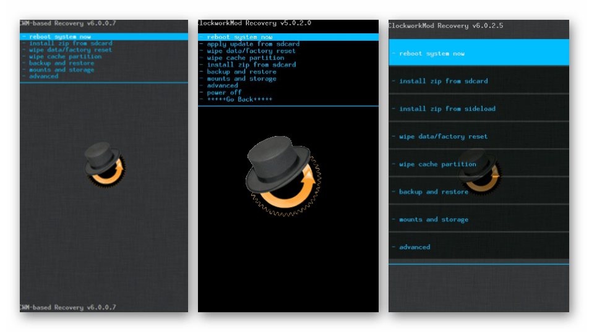The width and height of the screenshot is (589, 332).
Task: Click the hat logo in v6.0.0.7 screen
Action: [105, 164]
